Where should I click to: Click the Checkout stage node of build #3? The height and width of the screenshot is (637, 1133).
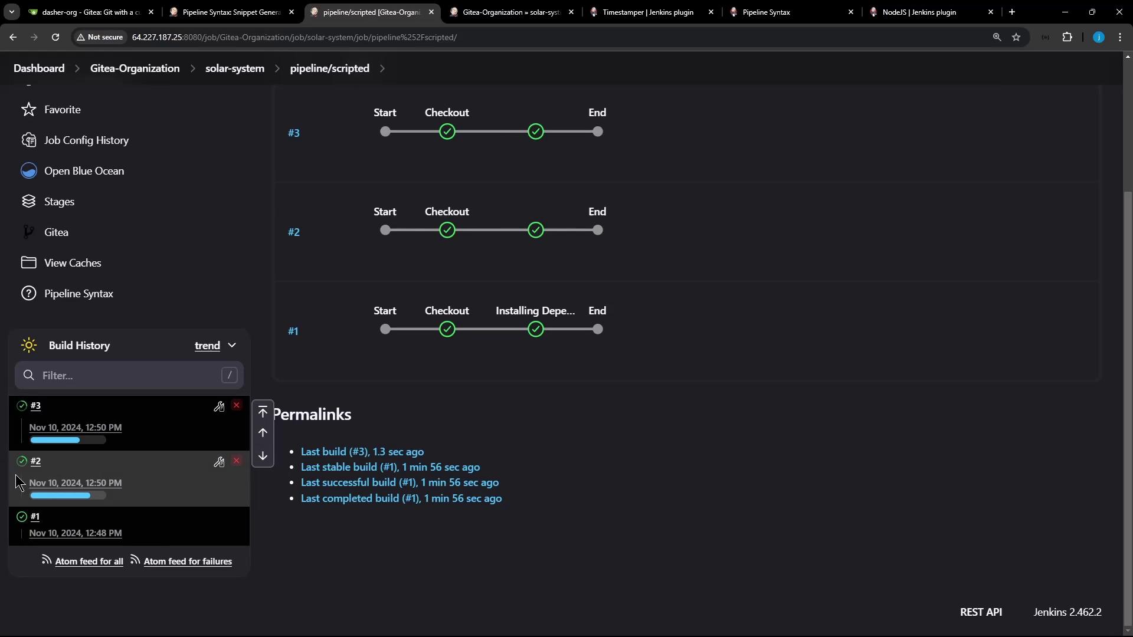point(447,132)
